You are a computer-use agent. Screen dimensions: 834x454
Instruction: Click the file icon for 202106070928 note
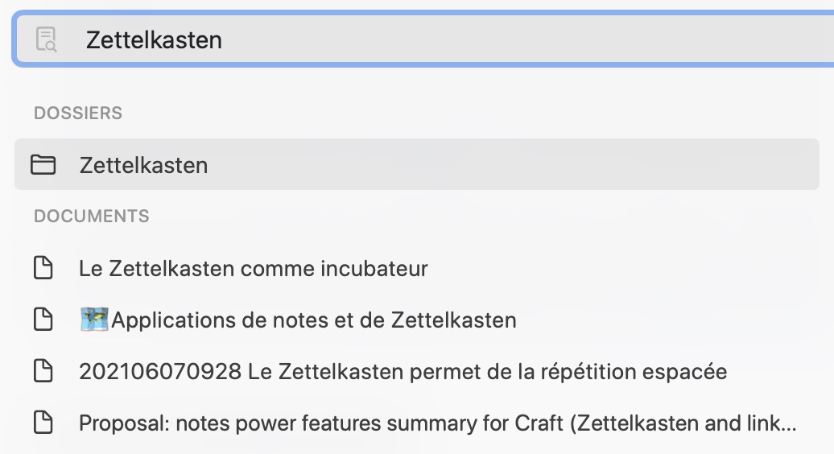point(43,370)
